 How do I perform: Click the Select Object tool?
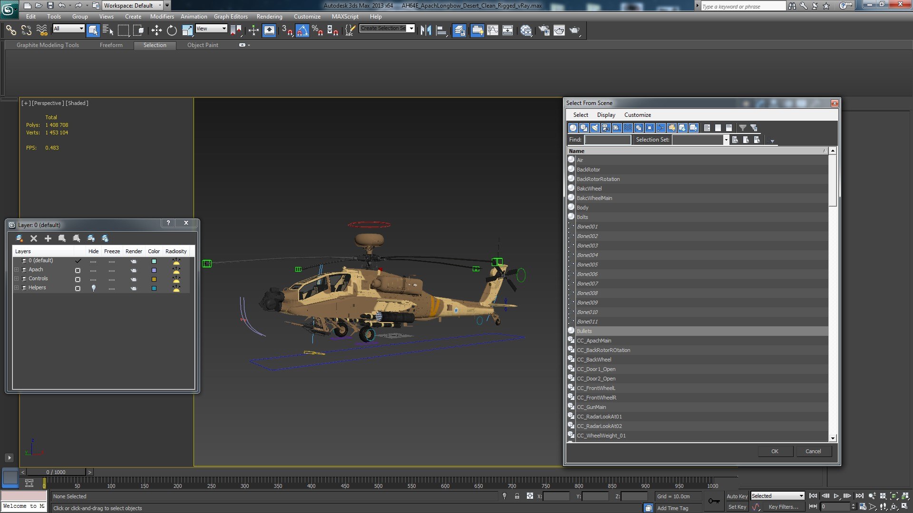pos(93,31)
